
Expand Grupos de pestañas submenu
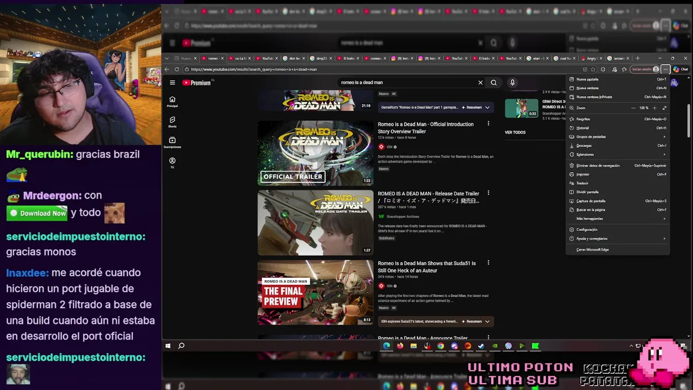point(618,136)
